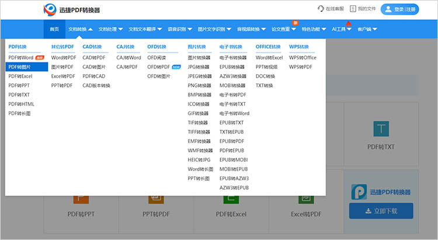Viewport: 438px width, 240px height.
Task: Expand the 论文查重 dropdown
Action: point(284,29)
